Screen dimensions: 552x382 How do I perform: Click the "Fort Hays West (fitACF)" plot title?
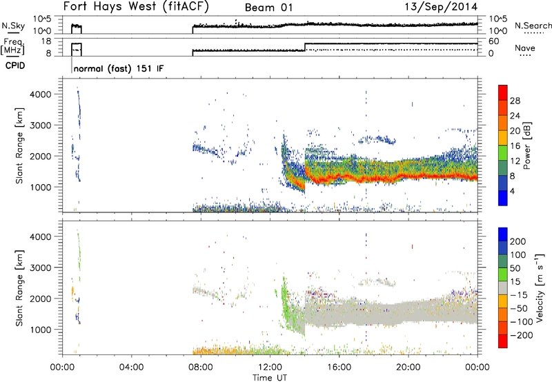click(x=136, y=7)
